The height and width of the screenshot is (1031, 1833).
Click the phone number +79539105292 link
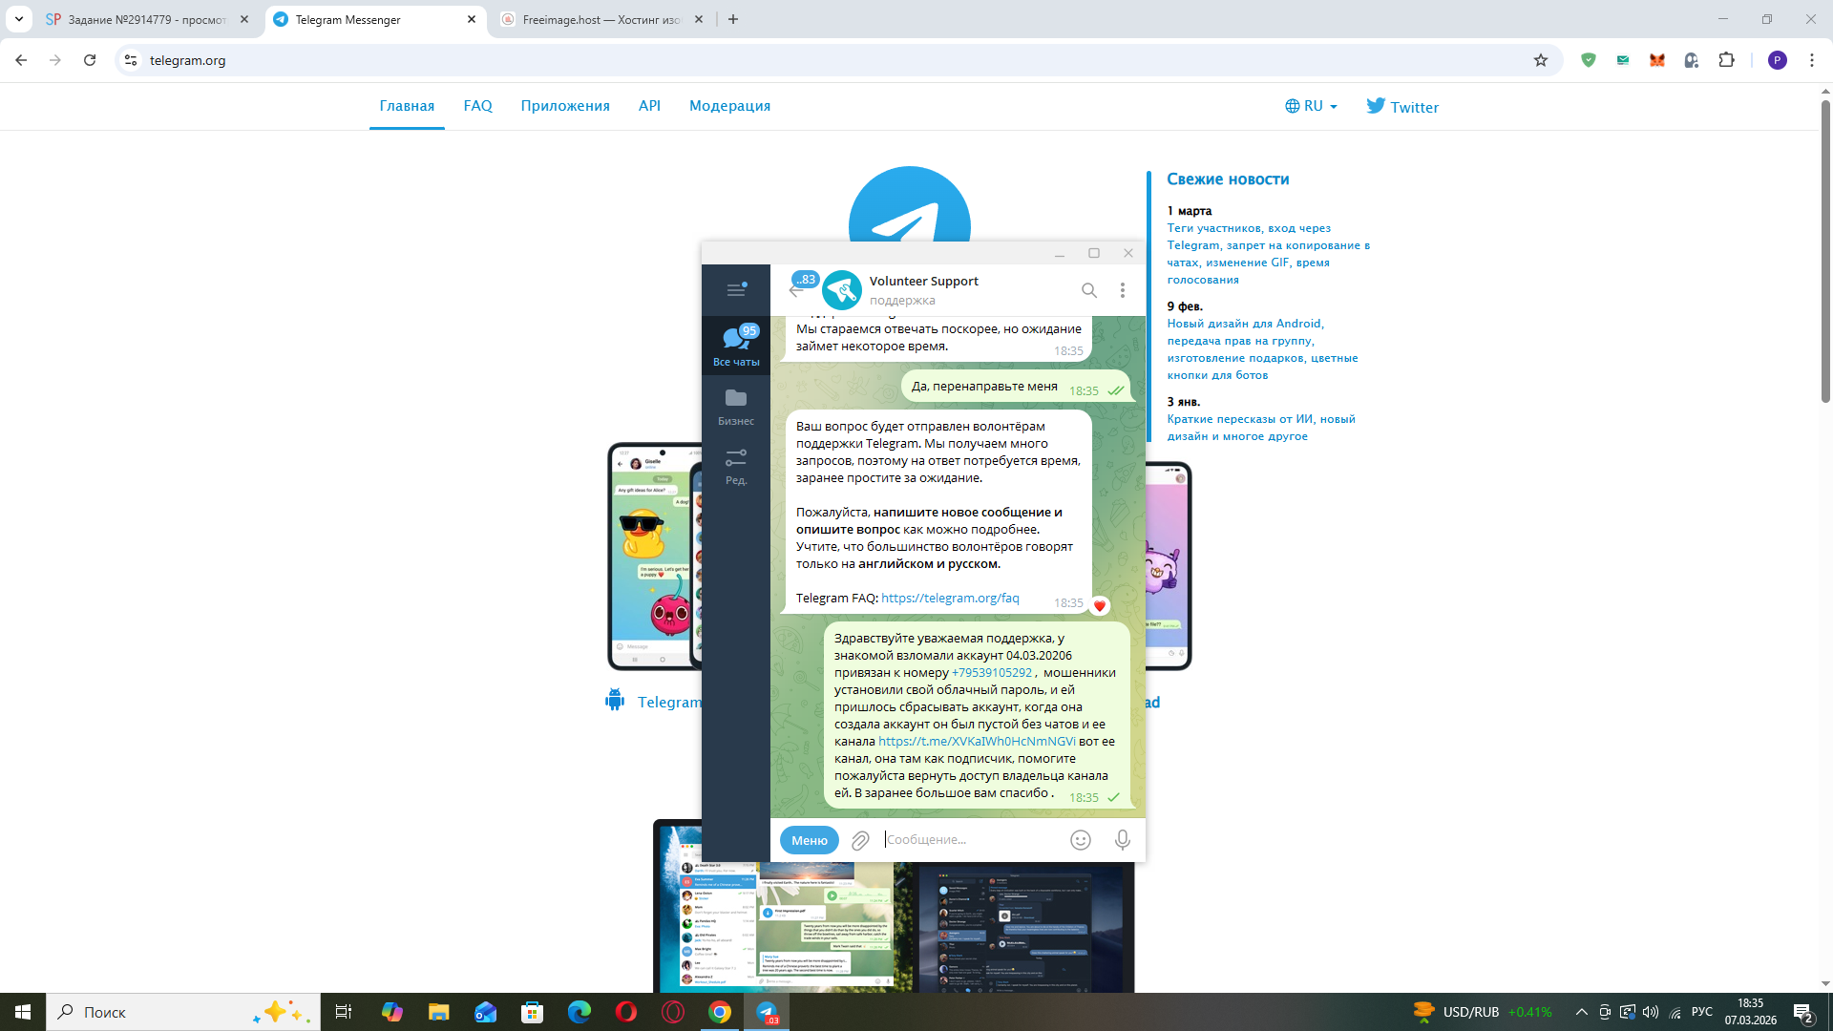pyautogui.click(x=992, y=673)
